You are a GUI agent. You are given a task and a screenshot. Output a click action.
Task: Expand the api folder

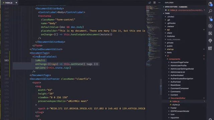click(x=166, y=30)
